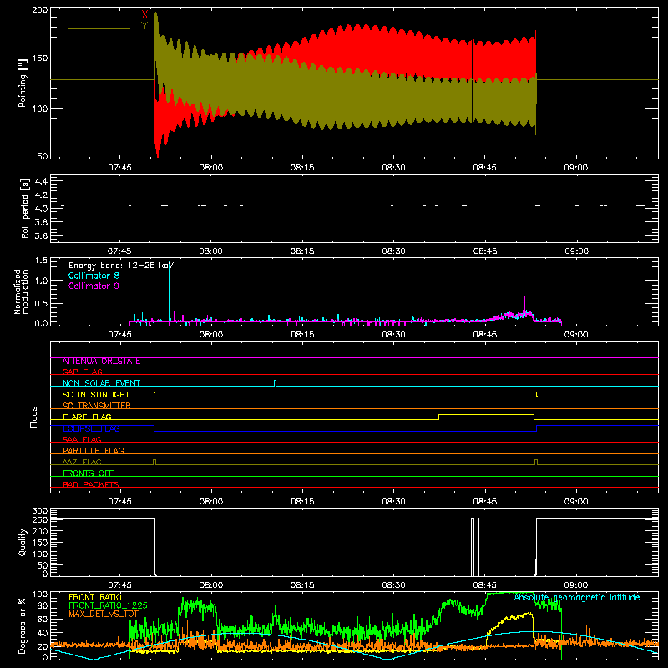Select the SAA_FLAG label
This screenshot has height=668, width=668.
pyautogui.click(x=82, y=439)
